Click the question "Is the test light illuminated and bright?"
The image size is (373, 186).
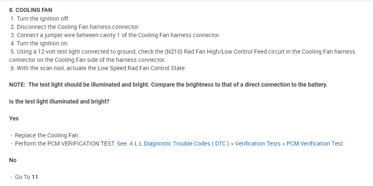pyautogui.click(x=59, y=101)
